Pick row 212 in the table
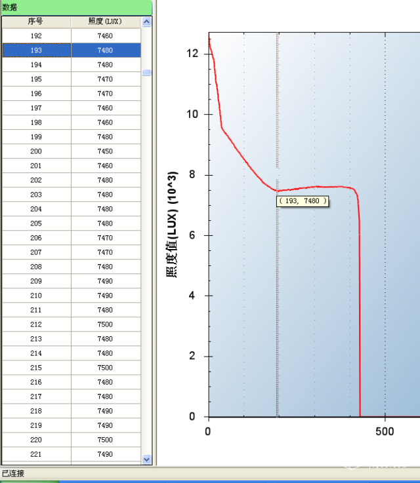This screenshot has height=483, width=420. coord(36,324)
